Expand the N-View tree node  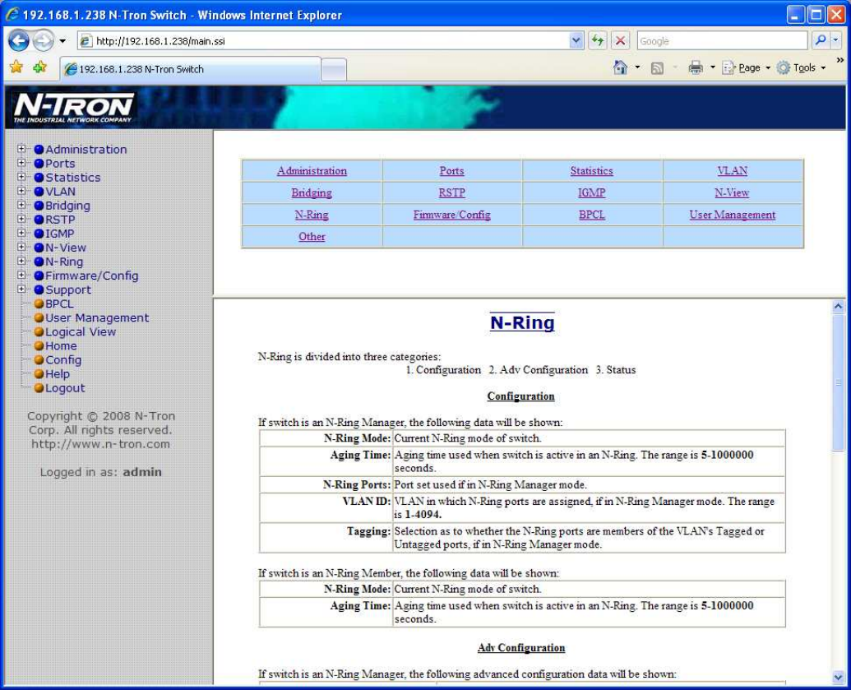point(21,247)
